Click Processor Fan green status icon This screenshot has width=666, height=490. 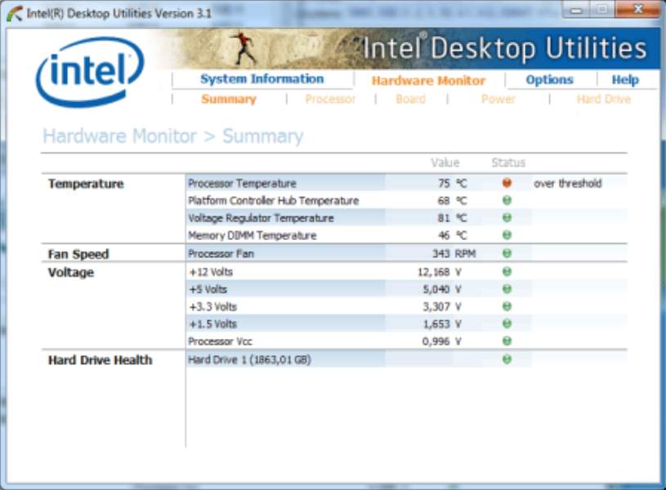[x=507, y=253]
